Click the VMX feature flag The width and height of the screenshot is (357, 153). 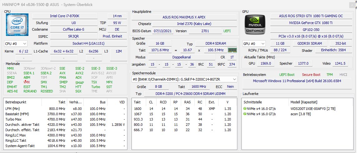pyautogui.click(x=27, y=82)
